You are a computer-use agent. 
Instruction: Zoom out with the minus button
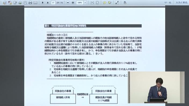point(68,2)
